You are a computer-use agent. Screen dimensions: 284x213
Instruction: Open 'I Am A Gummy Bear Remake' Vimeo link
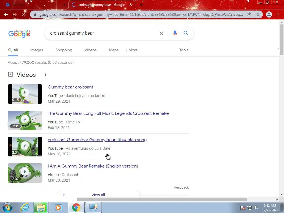[x=93, y=166]
